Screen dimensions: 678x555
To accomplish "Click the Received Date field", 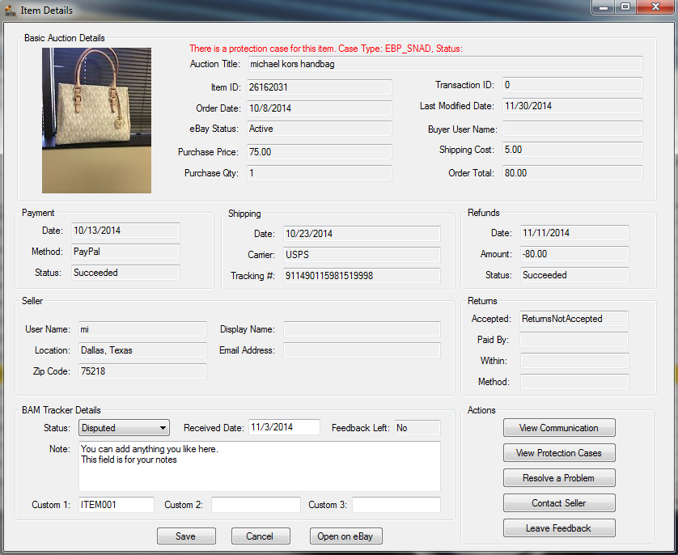I will coord(284,427).
